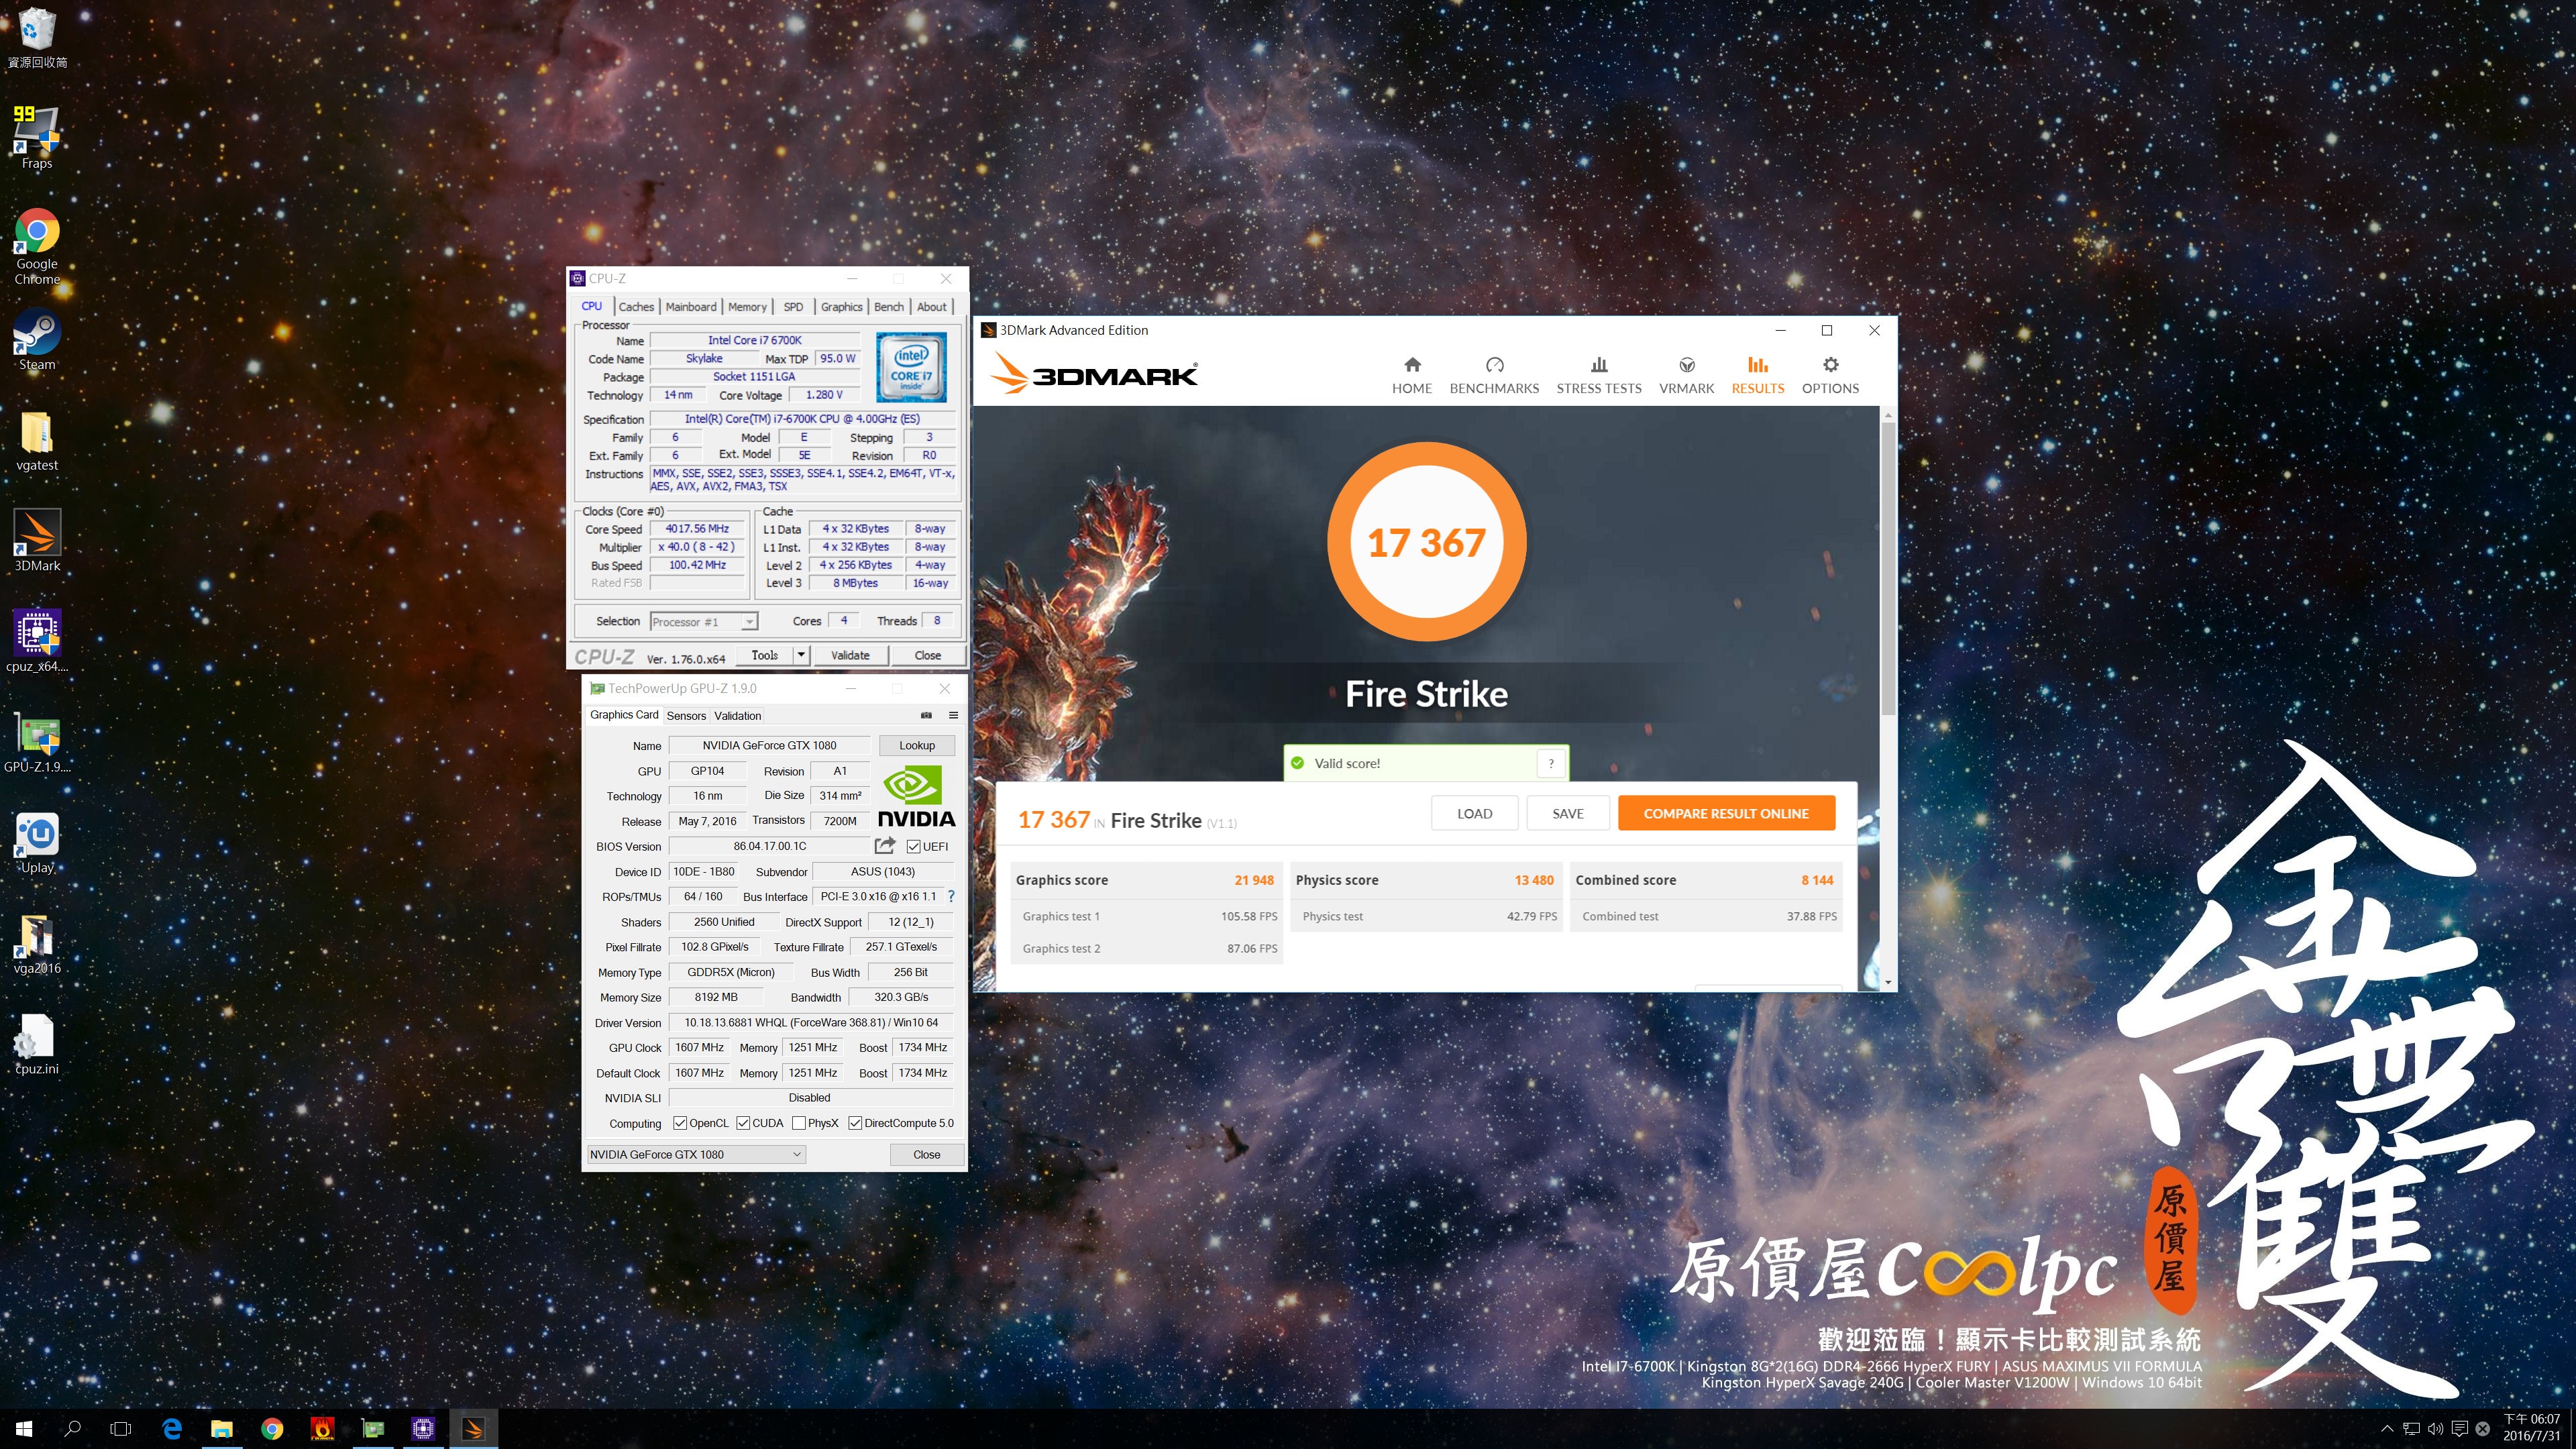The width and height of the screenshot is (2576, 1449).
Task: Click the Close button in GPU-Z
Action: 926,1154
